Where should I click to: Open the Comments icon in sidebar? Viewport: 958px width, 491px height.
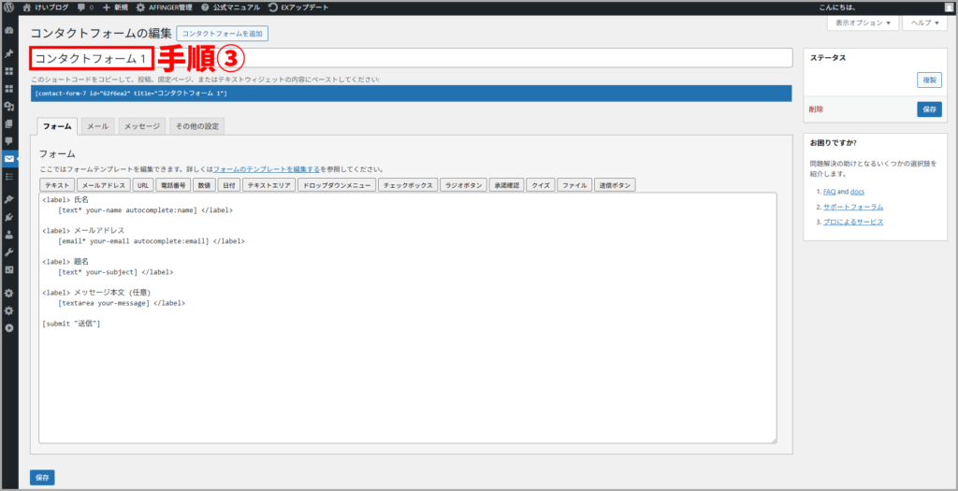pyautogui.click(x=9, y=141)
